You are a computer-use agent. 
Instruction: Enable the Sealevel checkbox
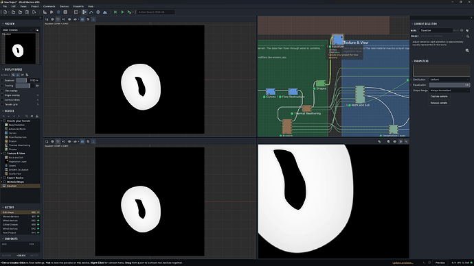2,80
